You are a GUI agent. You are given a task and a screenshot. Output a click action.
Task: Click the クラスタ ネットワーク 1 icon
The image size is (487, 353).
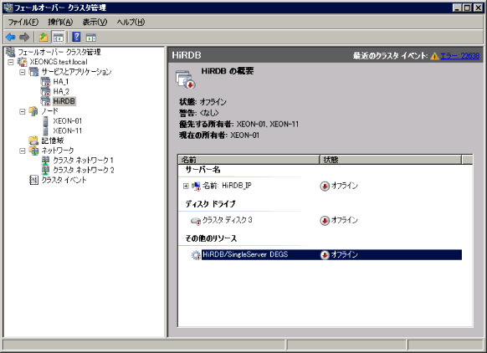(45, 161)
